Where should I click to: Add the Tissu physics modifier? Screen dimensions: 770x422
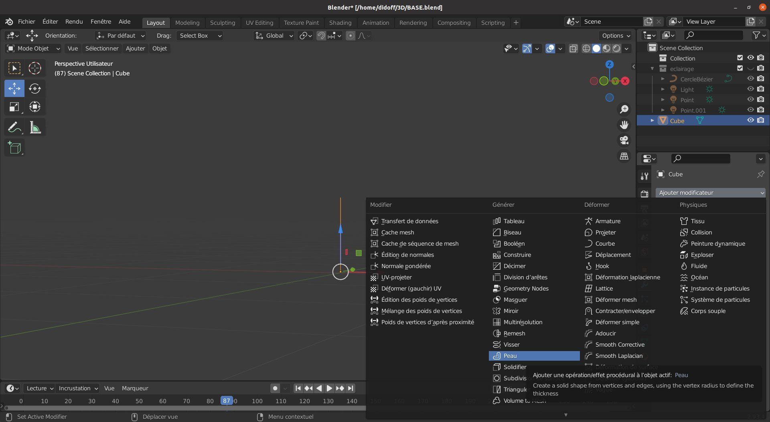721,221
